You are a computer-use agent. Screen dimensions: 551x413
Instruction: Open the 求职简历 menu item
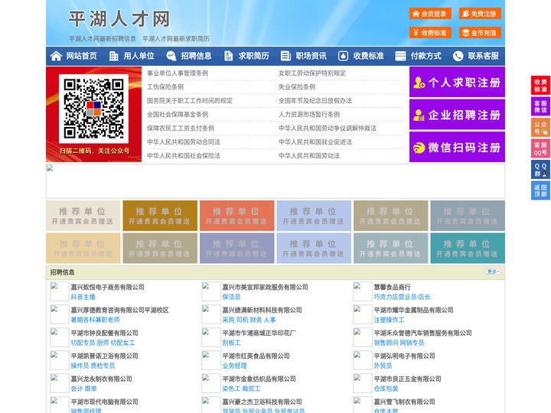click(254, 56)
